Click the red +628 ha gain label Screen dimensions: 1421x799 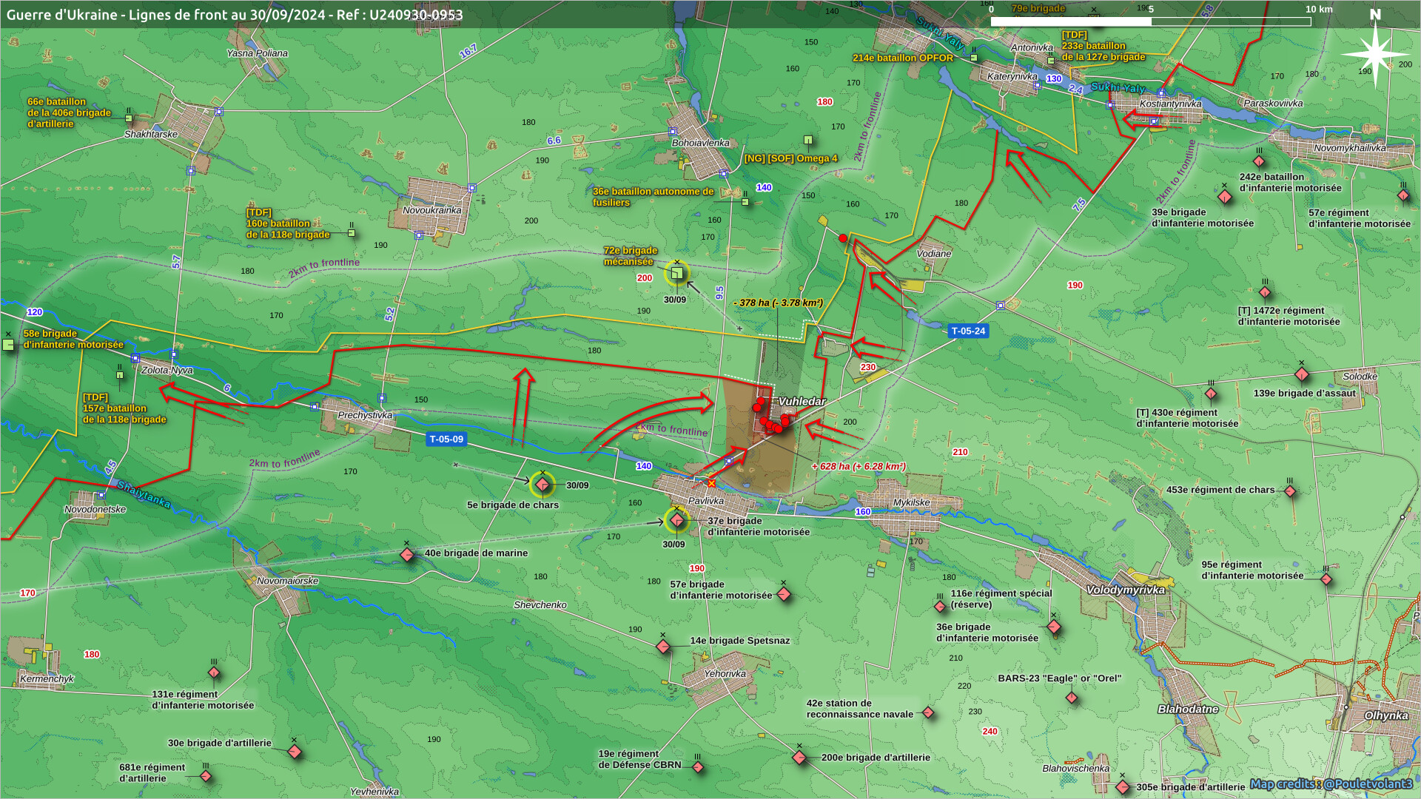coord(859,467)
